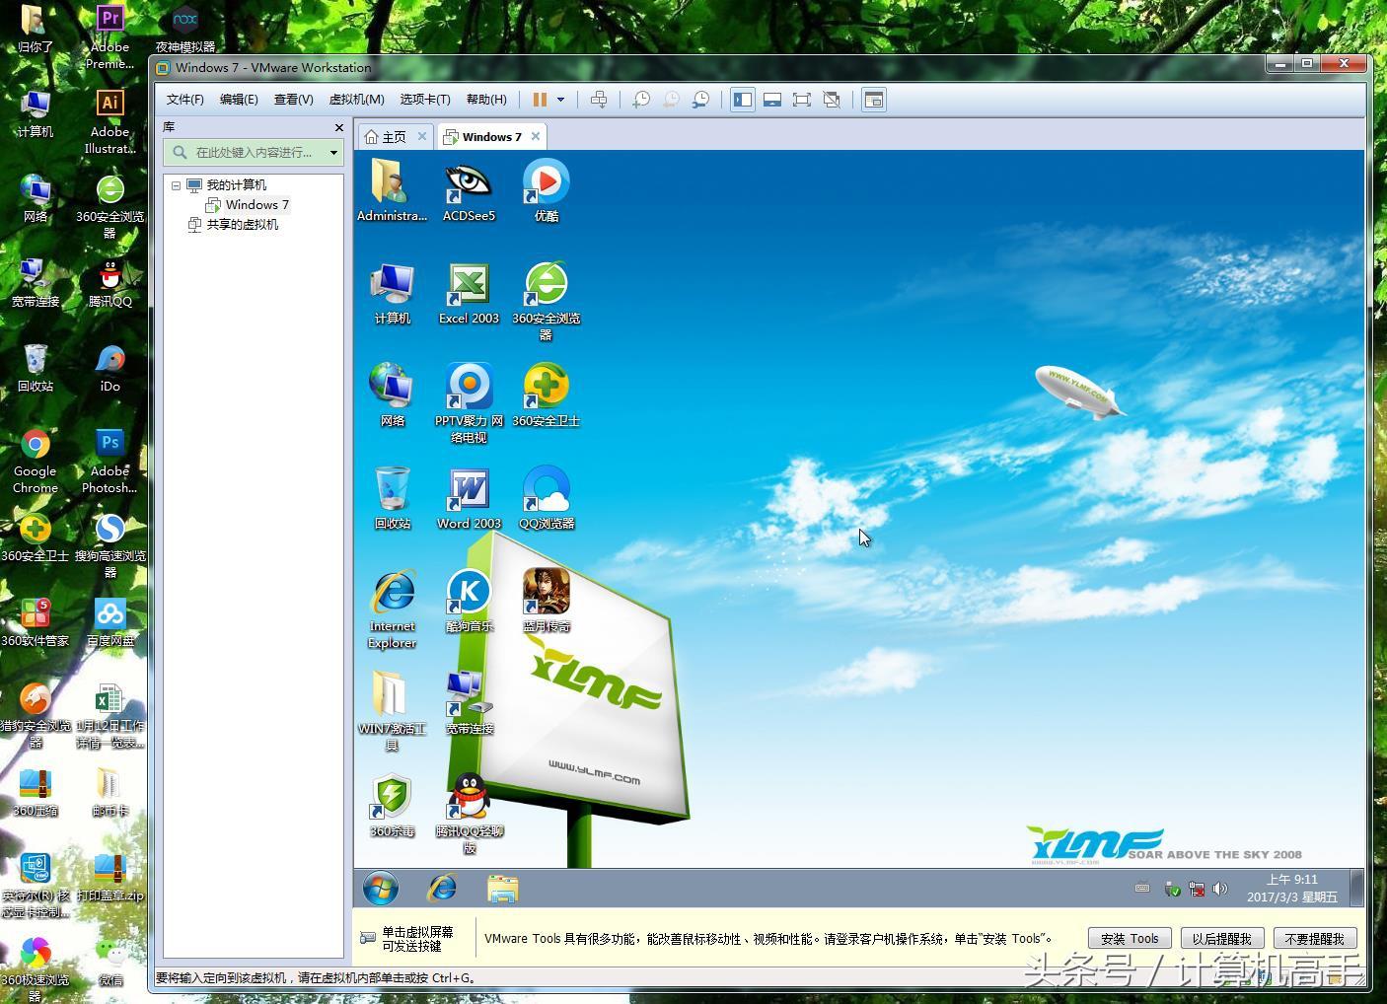Select the 优酷 guest desktop icon
Screen dimensions: 1387x1004
pyautogui.click(x=546, y=191)
